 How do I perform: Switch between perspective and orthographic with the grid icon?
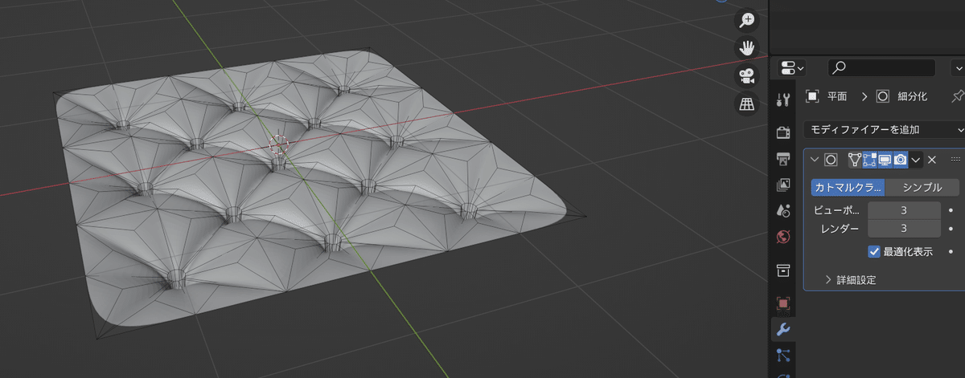[x=748, y=104]
